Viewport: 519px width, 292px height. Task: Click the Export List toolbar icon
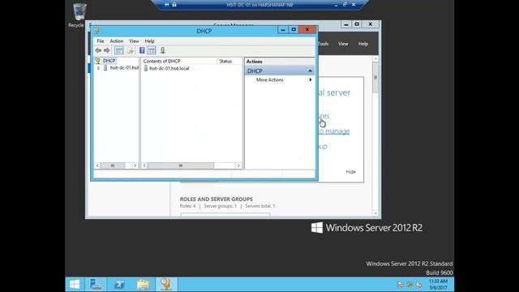click(x=131, y=50)
